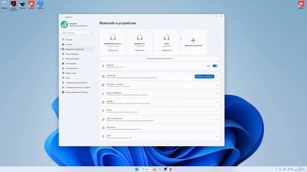The height and width of the screenshot is (172, 307).
Task: Click the phone icon in Связь с телефоном
Action: pos(103,94)
